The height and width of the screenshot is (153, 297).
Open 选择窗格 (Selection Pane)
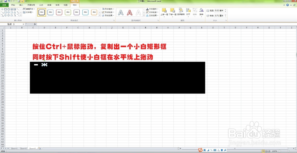(181, 12)
